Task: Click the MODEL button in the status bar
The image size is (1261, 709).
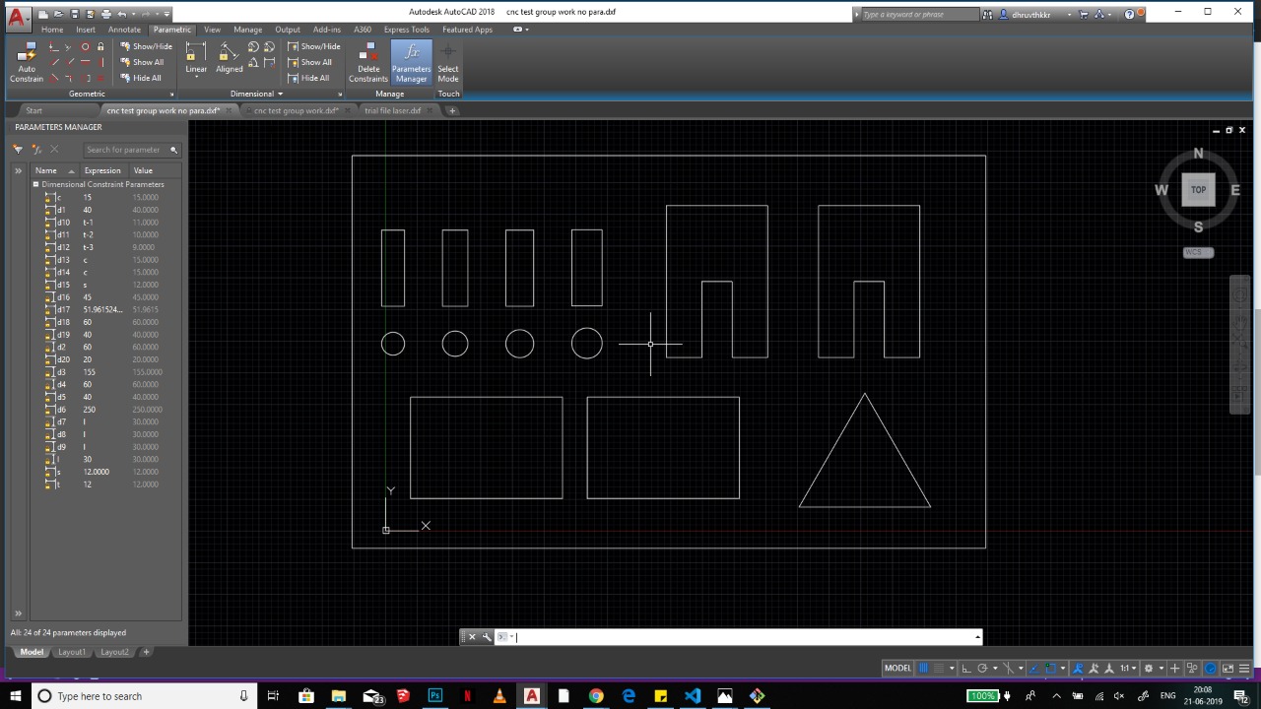Action: (x=897, y=669)
